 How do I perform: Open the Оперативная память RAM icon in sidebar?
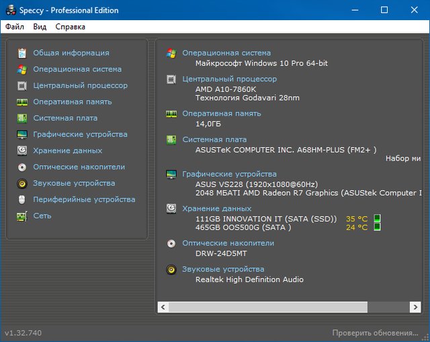coord(22,102)
